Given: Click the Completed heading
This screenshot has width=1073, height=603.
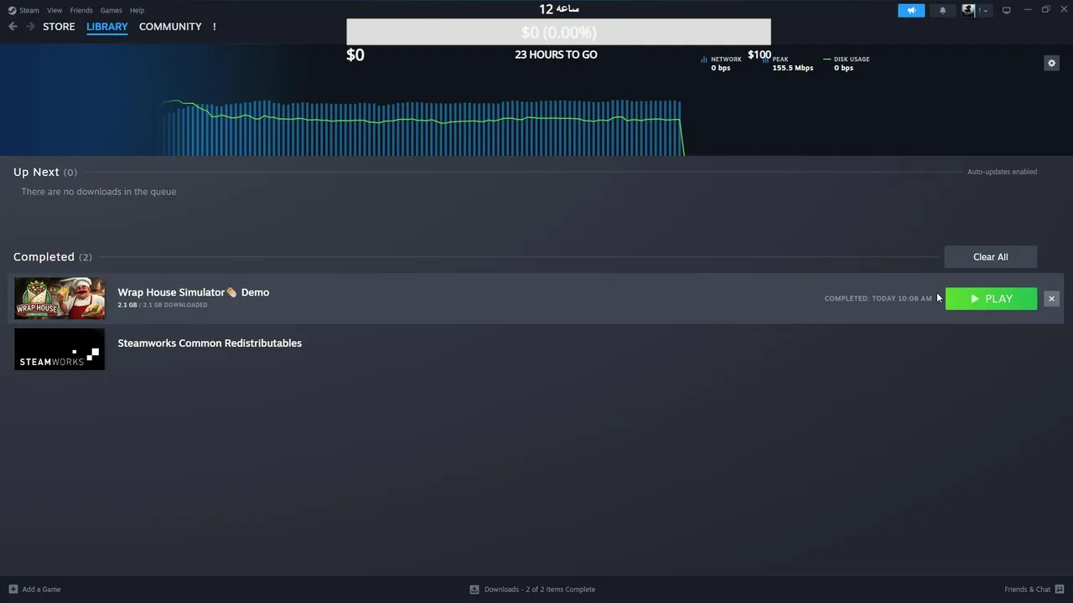Looking at the screenshot, I should (44, 257).
